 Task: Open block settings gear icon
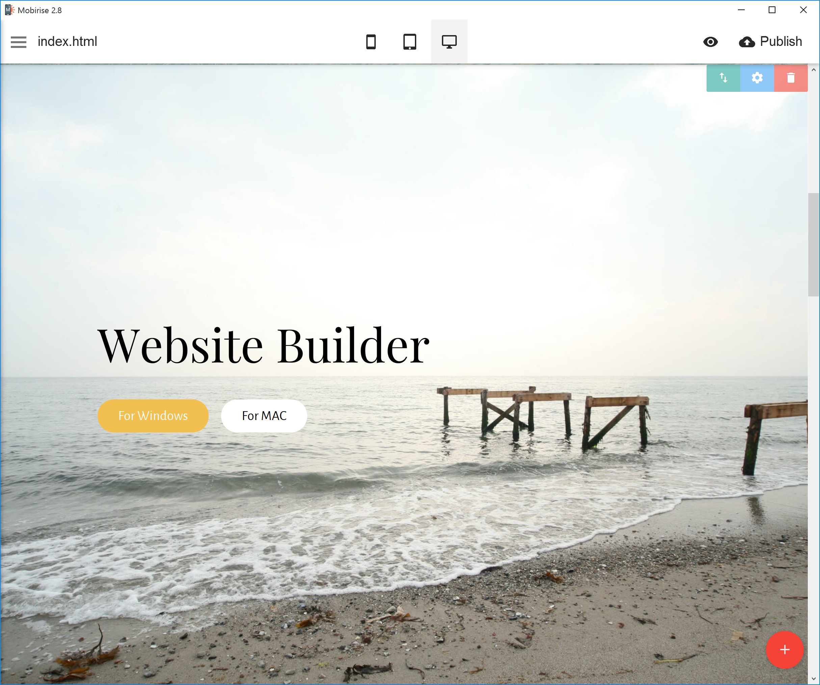758,78
